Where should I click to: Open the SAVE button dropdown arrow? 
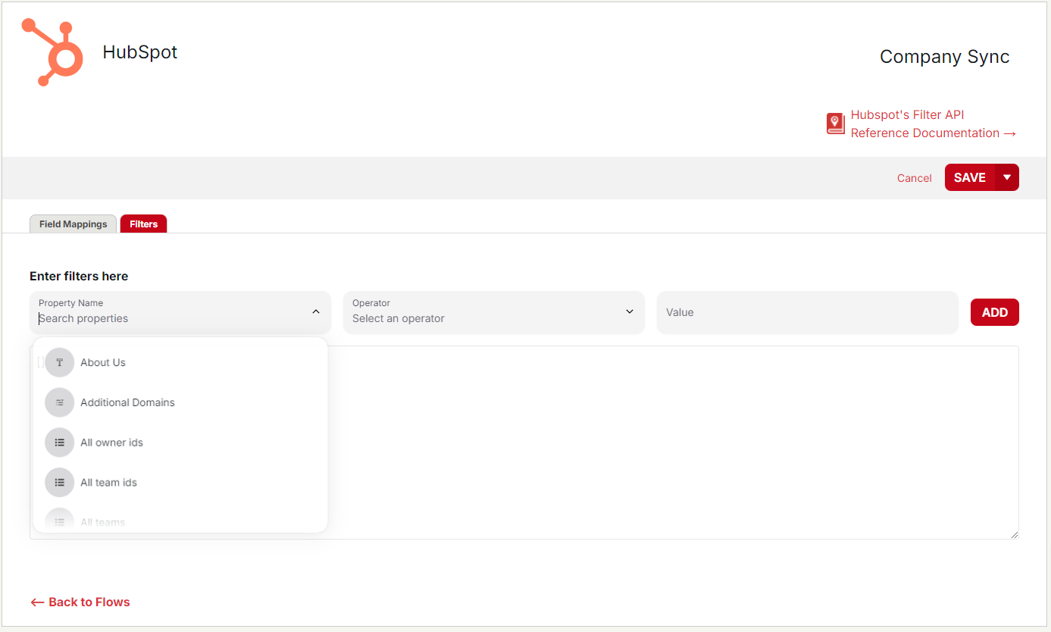(x=1007, y=177)
